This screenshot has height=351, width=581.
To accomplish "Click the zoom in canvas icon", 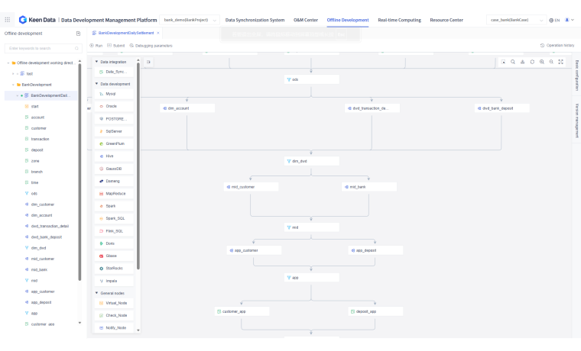I will coord(542,62).
